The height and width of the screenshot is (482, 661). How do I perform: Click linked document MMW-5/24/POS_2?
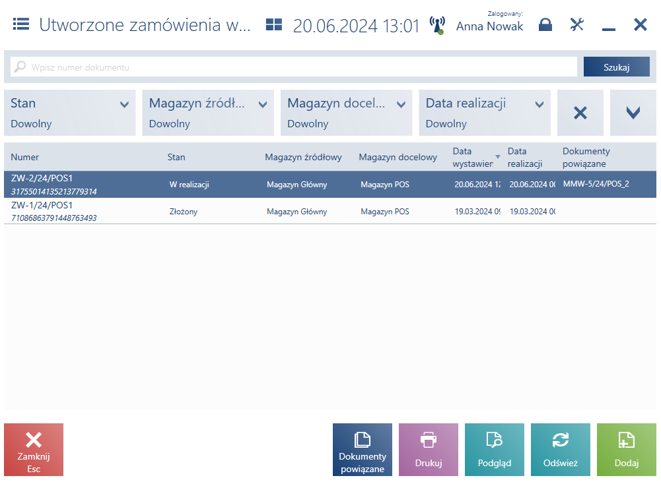(x=596, y=183)
